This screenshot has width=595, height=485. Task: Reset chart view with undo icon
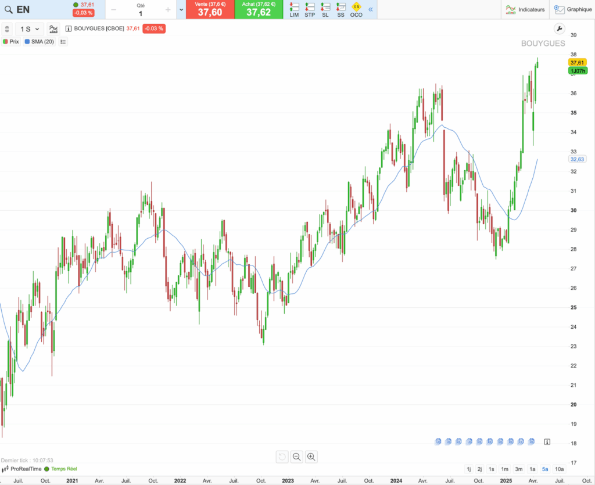coord(282,457)
